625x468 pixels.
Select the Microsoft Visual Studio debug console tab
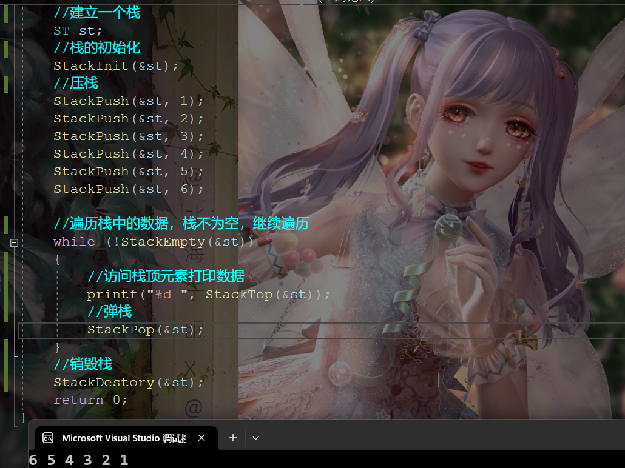[126, 438]
